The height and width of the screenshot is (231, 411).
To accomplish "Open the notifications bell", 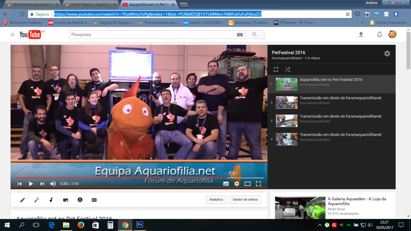I will pyautogui.click(x=379, y=35).
